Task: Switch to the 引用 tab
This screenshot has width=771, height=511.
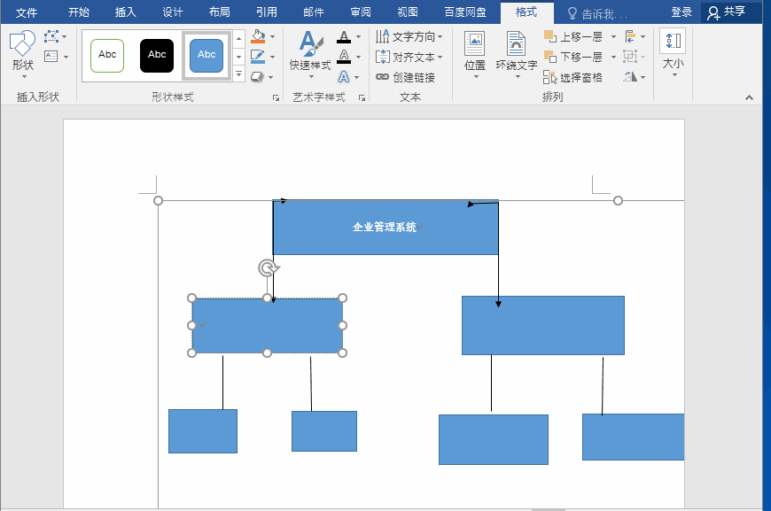Action: (x=267, y=12)
